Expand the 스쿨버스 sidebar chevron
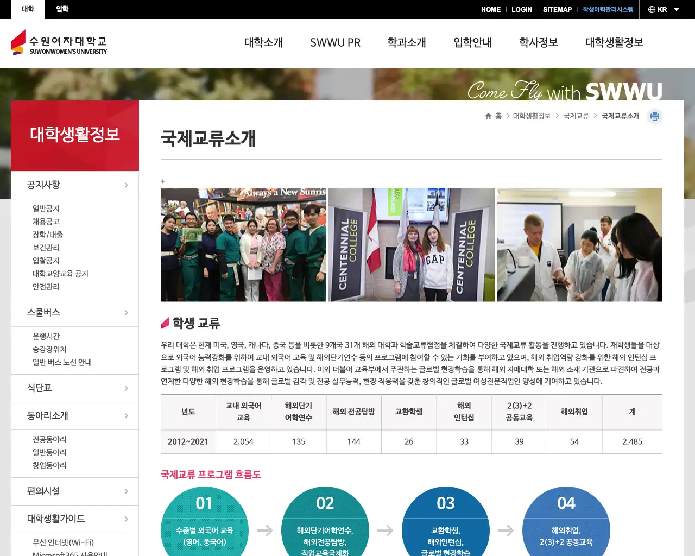Image resolution: width=695 pixels, height=556 pixels. click(x=126, y=313)
